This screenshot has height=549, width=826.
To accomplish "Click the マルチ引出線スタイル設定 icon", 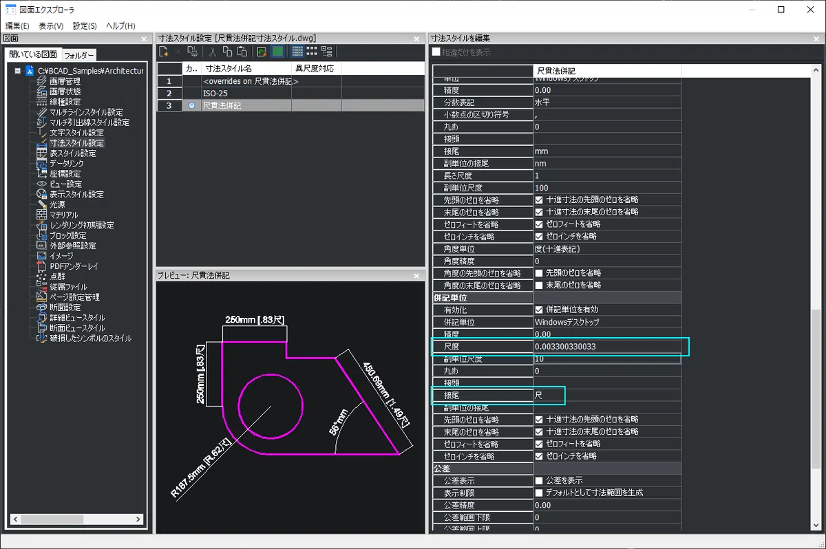I will (41, 122).
